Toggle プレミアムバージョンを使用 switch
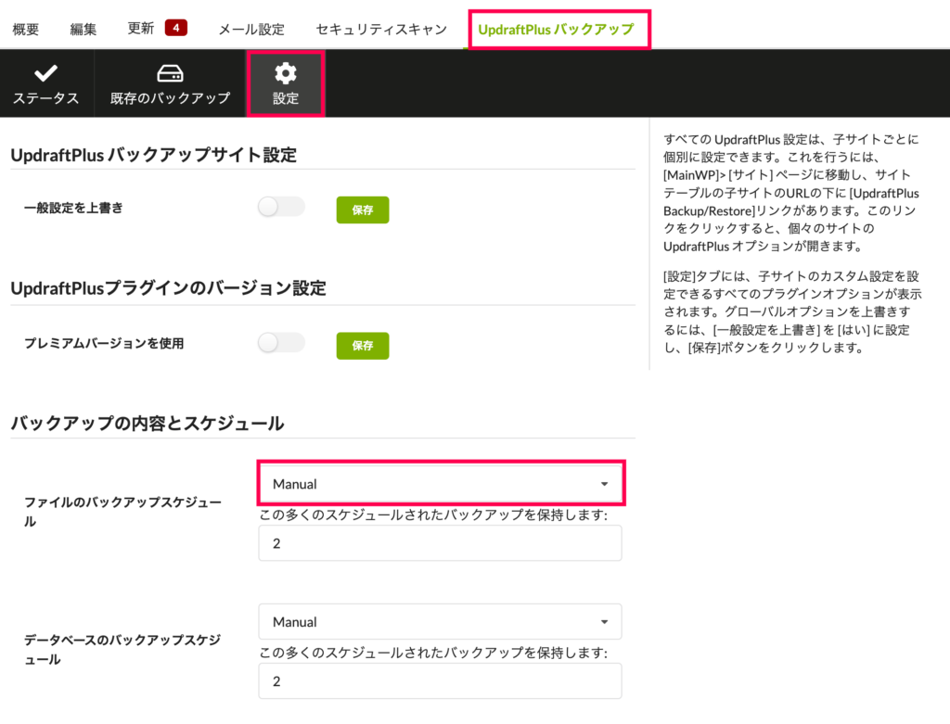Image resolution: width=950 pixels, height=724 pixels. coord(280,343)
